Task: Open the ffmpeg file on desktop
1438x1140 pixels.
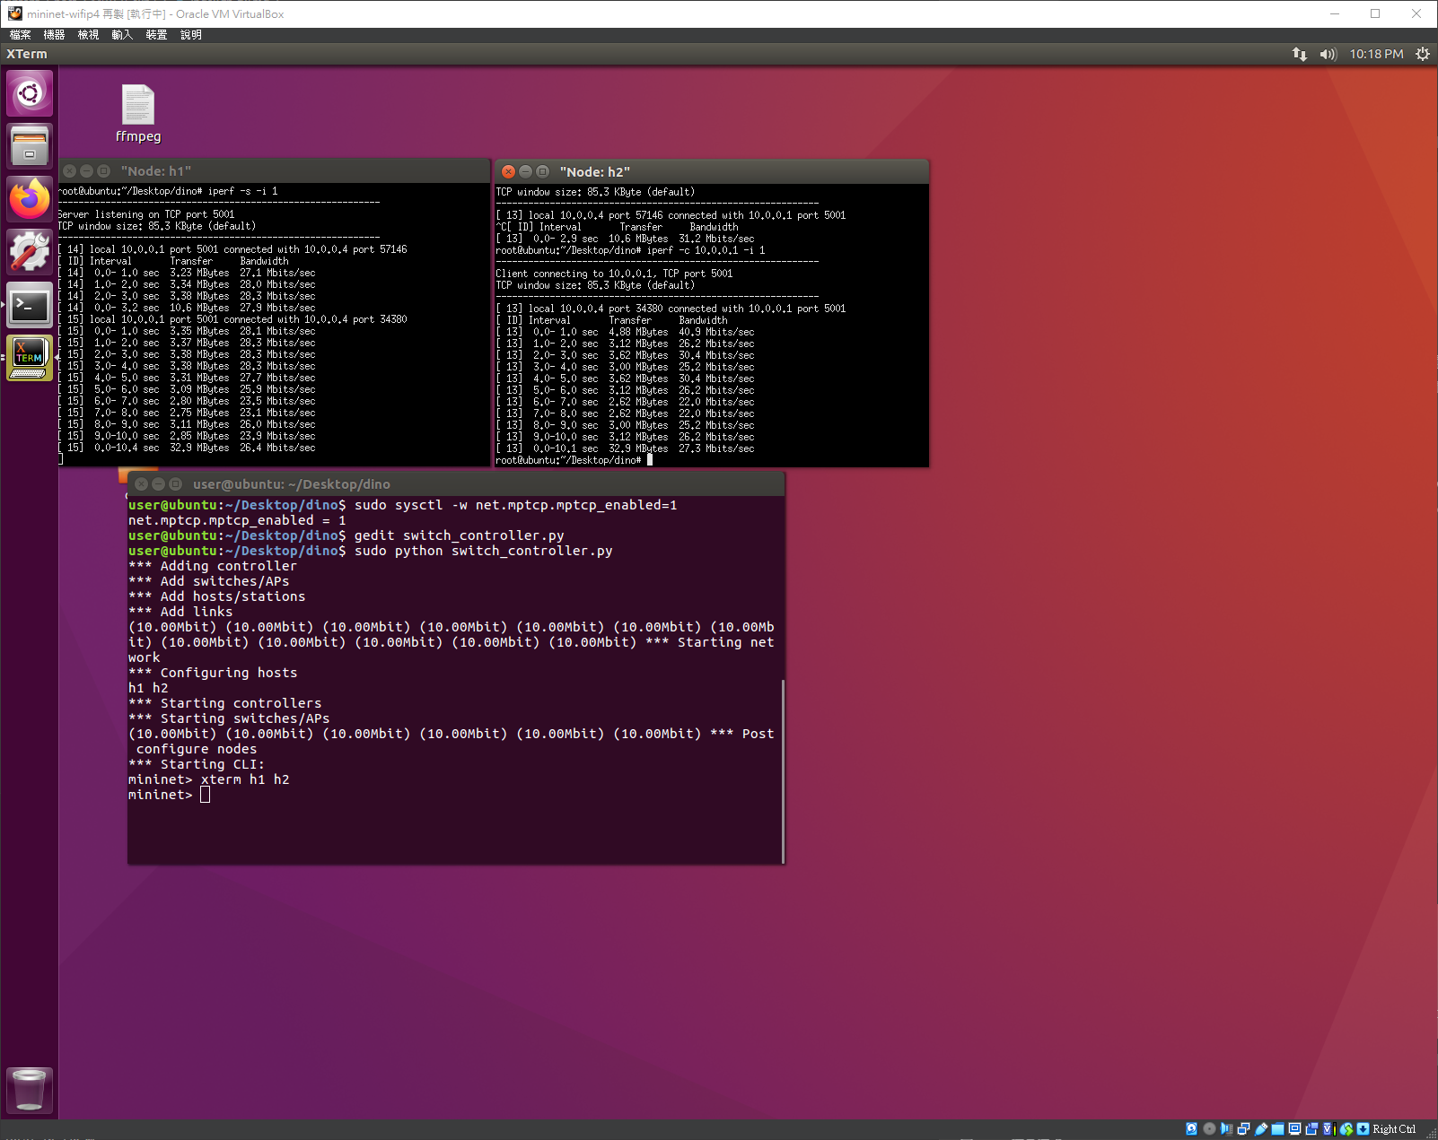Action: 138,113
